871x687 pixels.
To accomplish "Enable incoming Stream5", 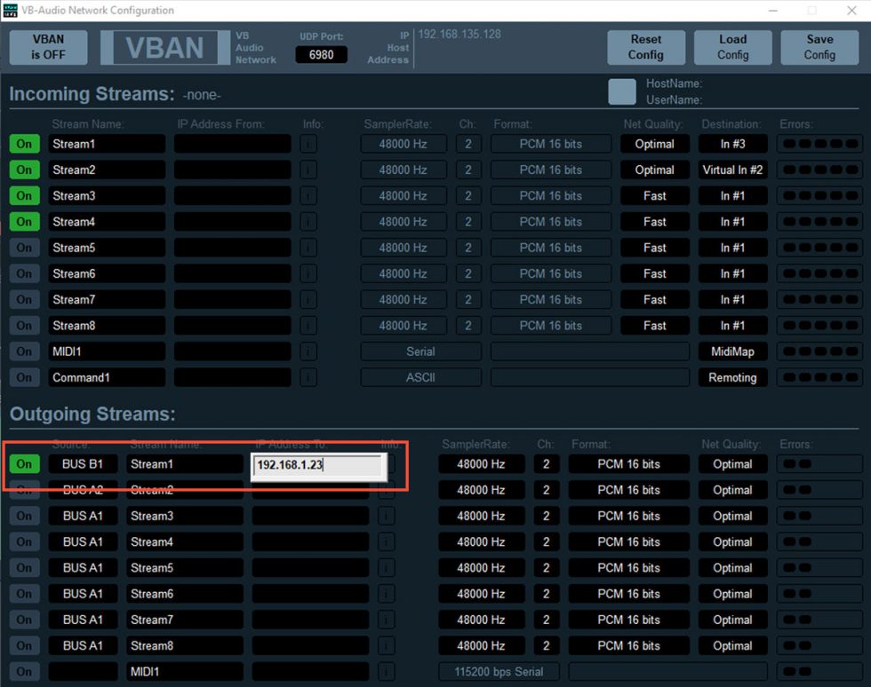I will (x=24, y=248).
